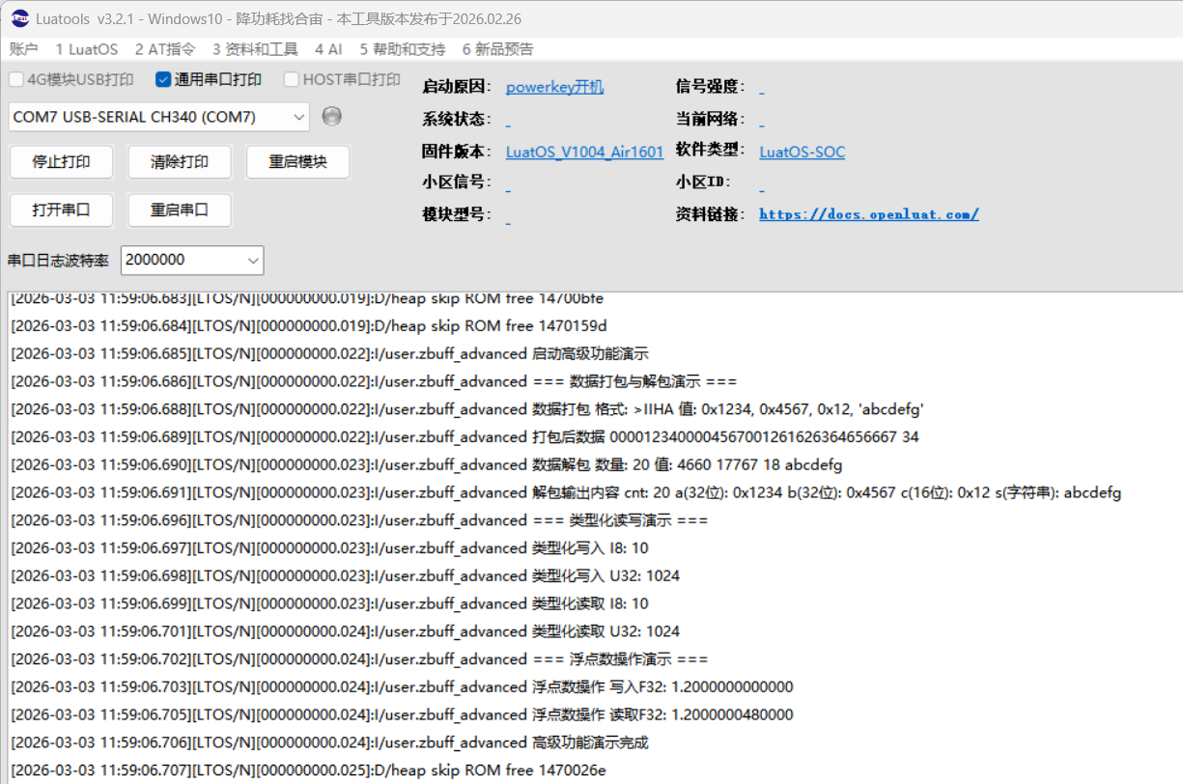Click the LuatOS-SOC software type link
Viewport: 1183px width, 784px height.
[802, 152]
